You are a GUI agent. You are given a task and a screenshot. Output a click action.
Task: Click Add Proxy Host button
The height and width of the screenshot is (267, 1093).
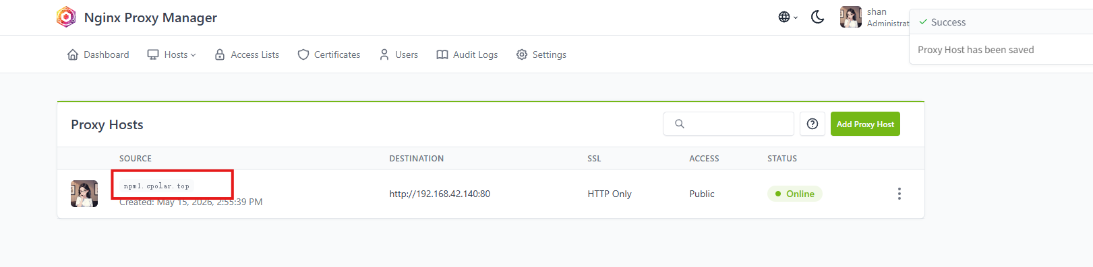pos(865,124)
